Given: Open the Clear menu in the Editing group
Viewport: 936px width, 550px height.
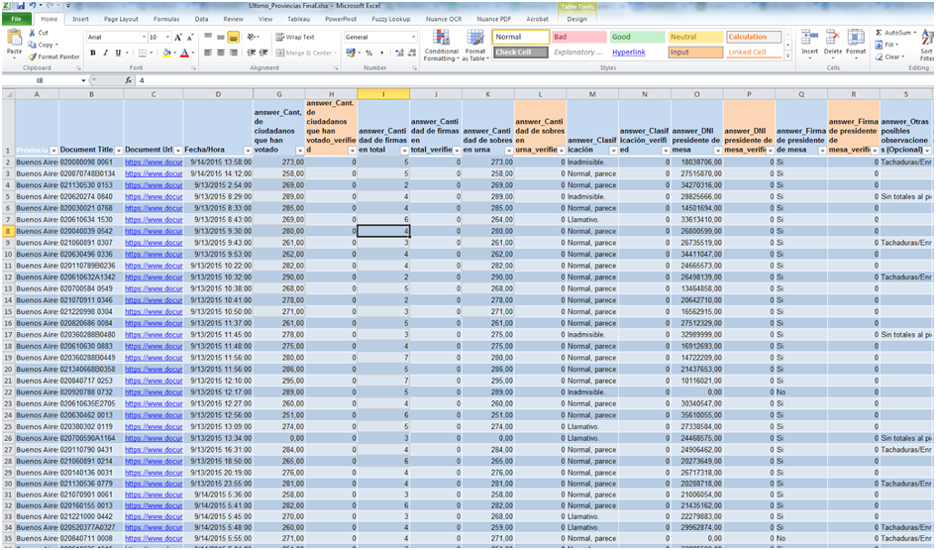Looking at the screenshot, I should tap(888, 56).
